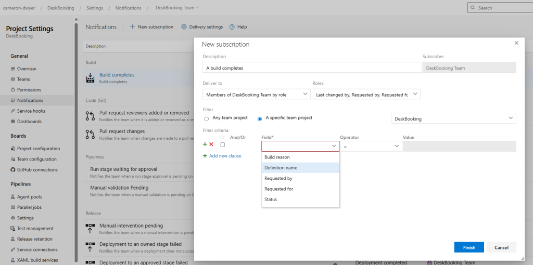This screenshot has width=533, height=265.
Task: Expand the Roles dropdown
Action: pyautogui.click(x=366, y=94)
